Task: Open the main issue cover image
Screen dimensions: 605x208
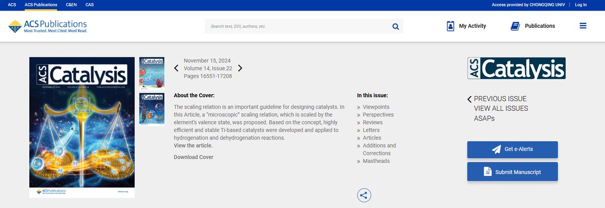Action: tap(82, 127)
